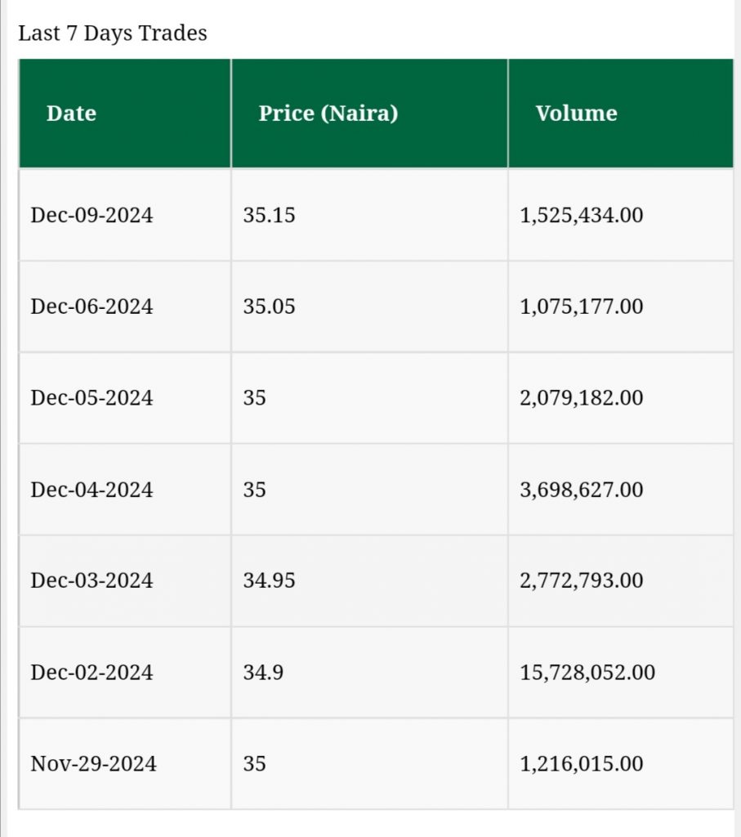Click the 15,728,052.00 volume cell

point(587,672)
